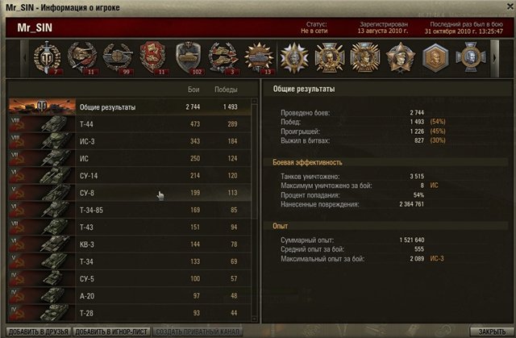Select the ИС-3 tank row
516x338 pixels.
(x=130, y=141)
